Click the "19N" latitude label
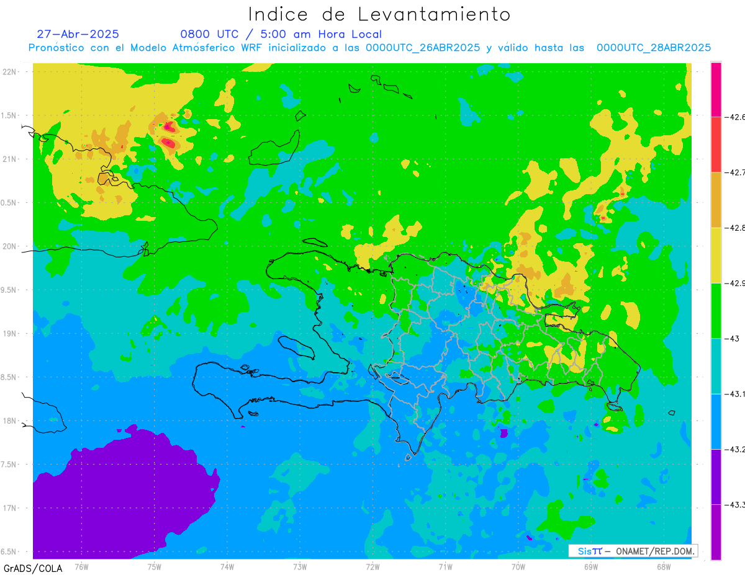The image size is (745, 575). (x=9, y=333)
